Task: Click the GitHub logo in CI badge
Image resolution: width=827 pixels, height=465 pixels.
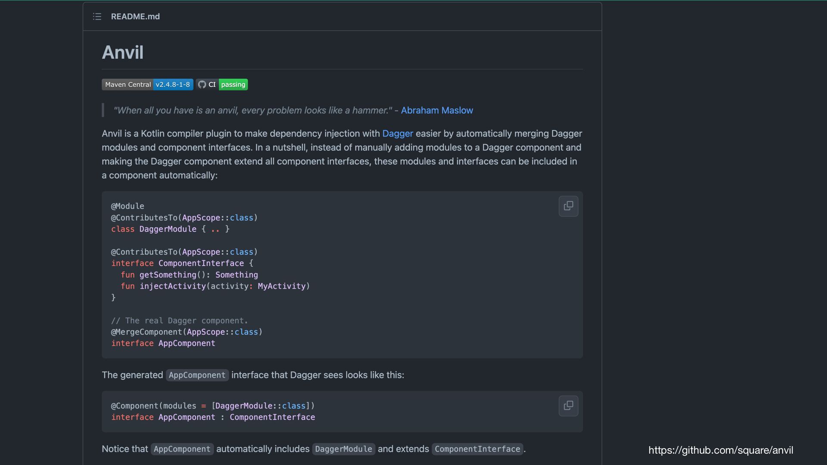Action: tap(202, 84)
